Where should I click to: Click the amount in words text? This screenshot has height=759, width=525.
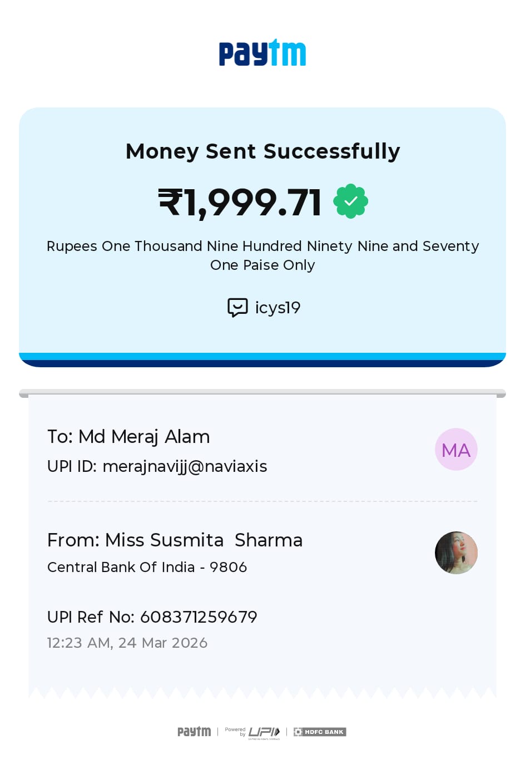pyautogui.click(x=262, y=255)
